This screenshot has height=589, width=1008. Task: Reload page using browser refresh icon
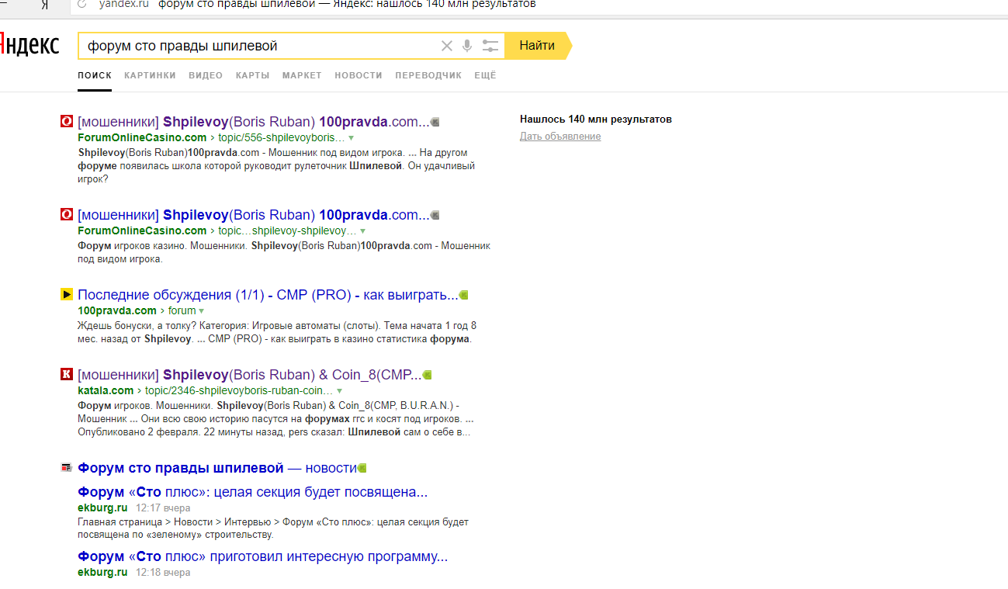click(x=82, y=4)
